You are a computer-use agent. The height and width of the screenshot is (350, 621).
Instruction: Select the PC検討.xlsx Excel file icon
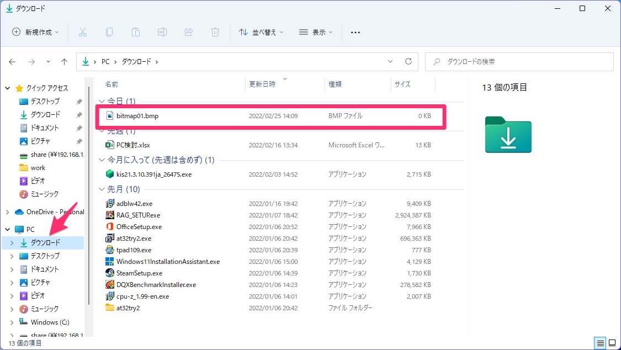tap(110, 145)
